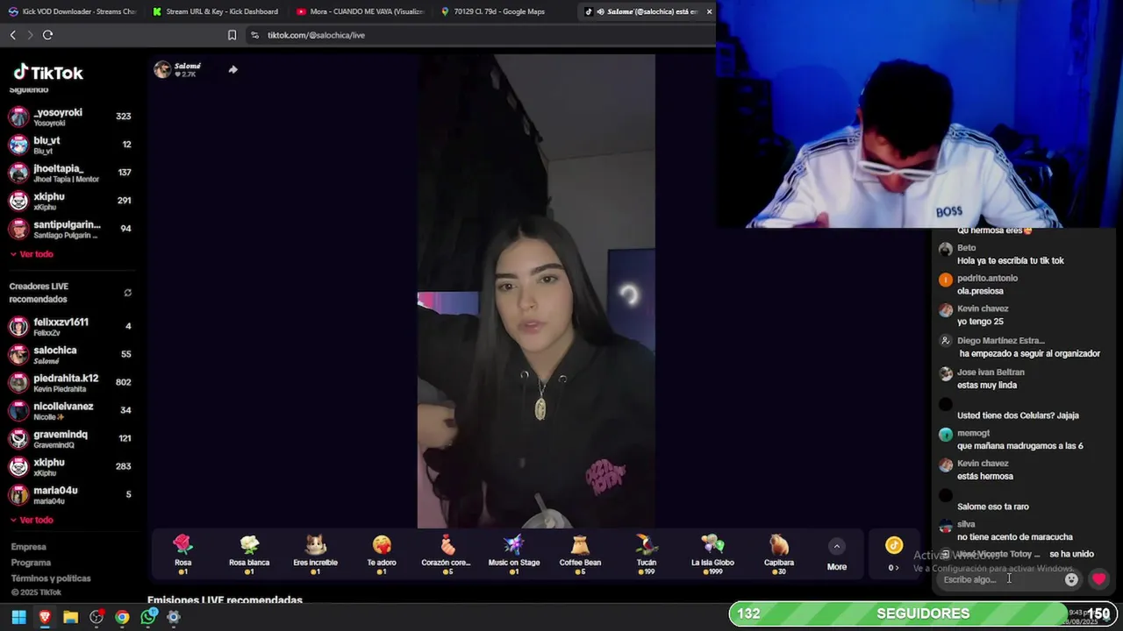Expand More gifts list
1123x631 pixels.
click(837, 555)
